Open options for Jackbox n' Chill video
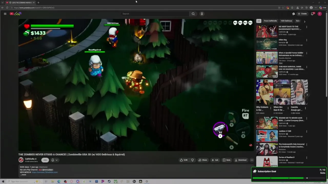The height and width of the screenshot is (184, 328). pos(307,131)
